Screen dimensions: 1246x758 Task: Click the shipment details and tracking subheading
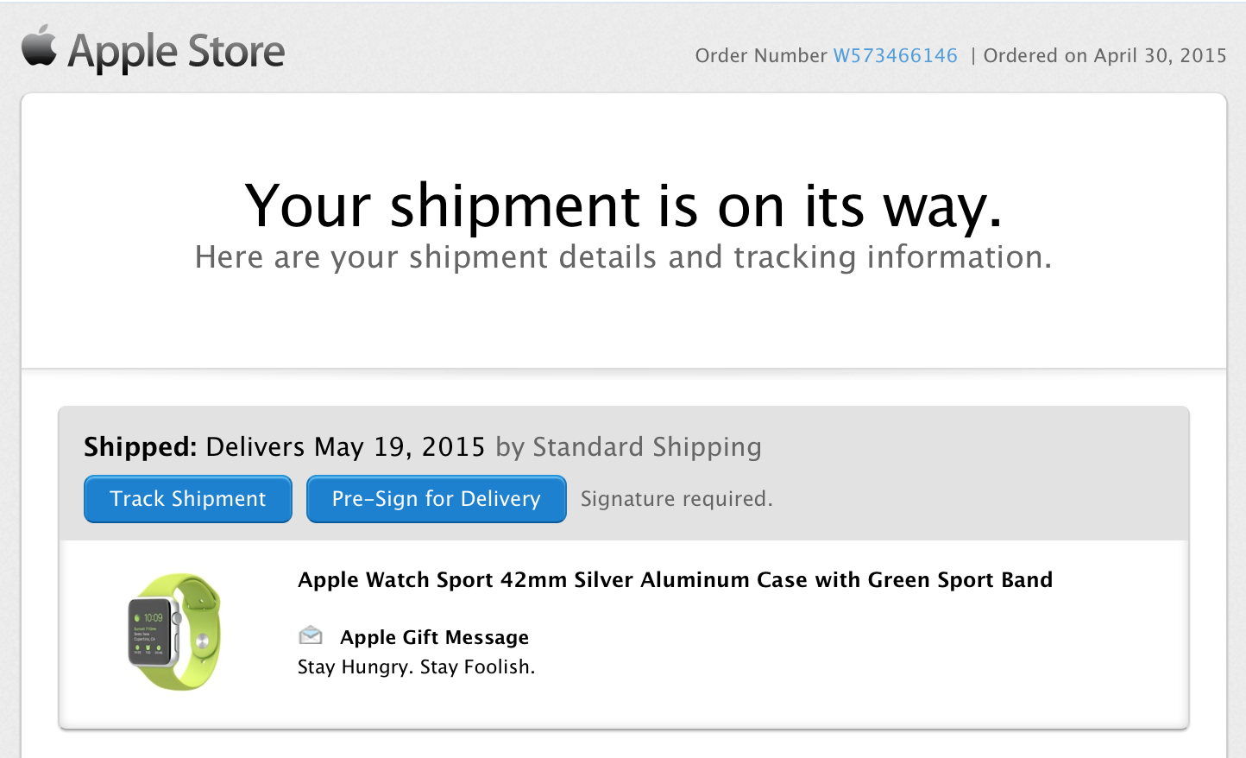(x=623, y=257)
